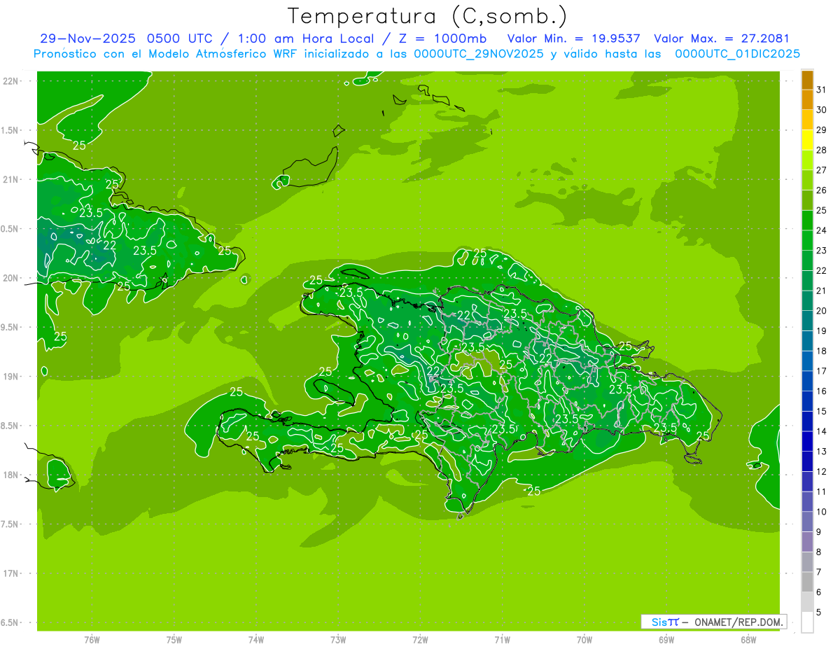Click the 5 label at the legend bottom
The width and height of the screenshot is (840, 649).
[x=819, y=613]
